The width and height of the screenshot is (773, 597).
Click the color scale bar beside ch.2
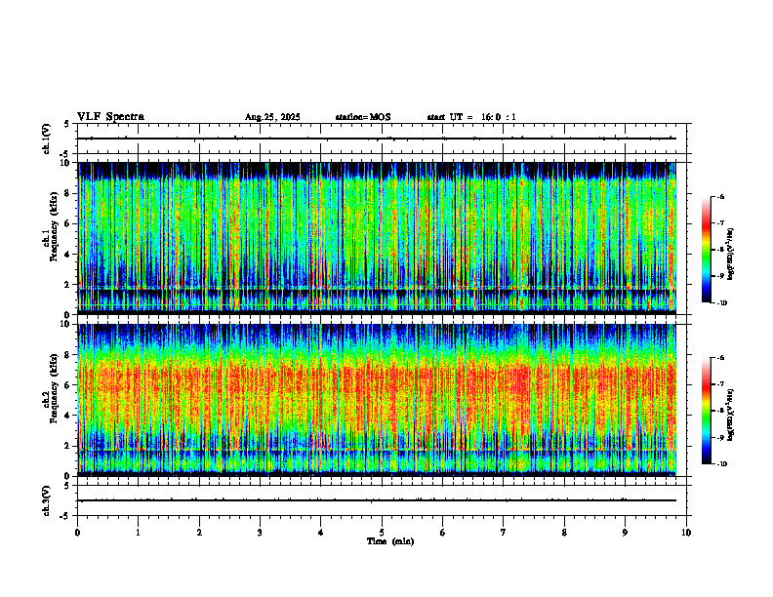coord(706,411)
